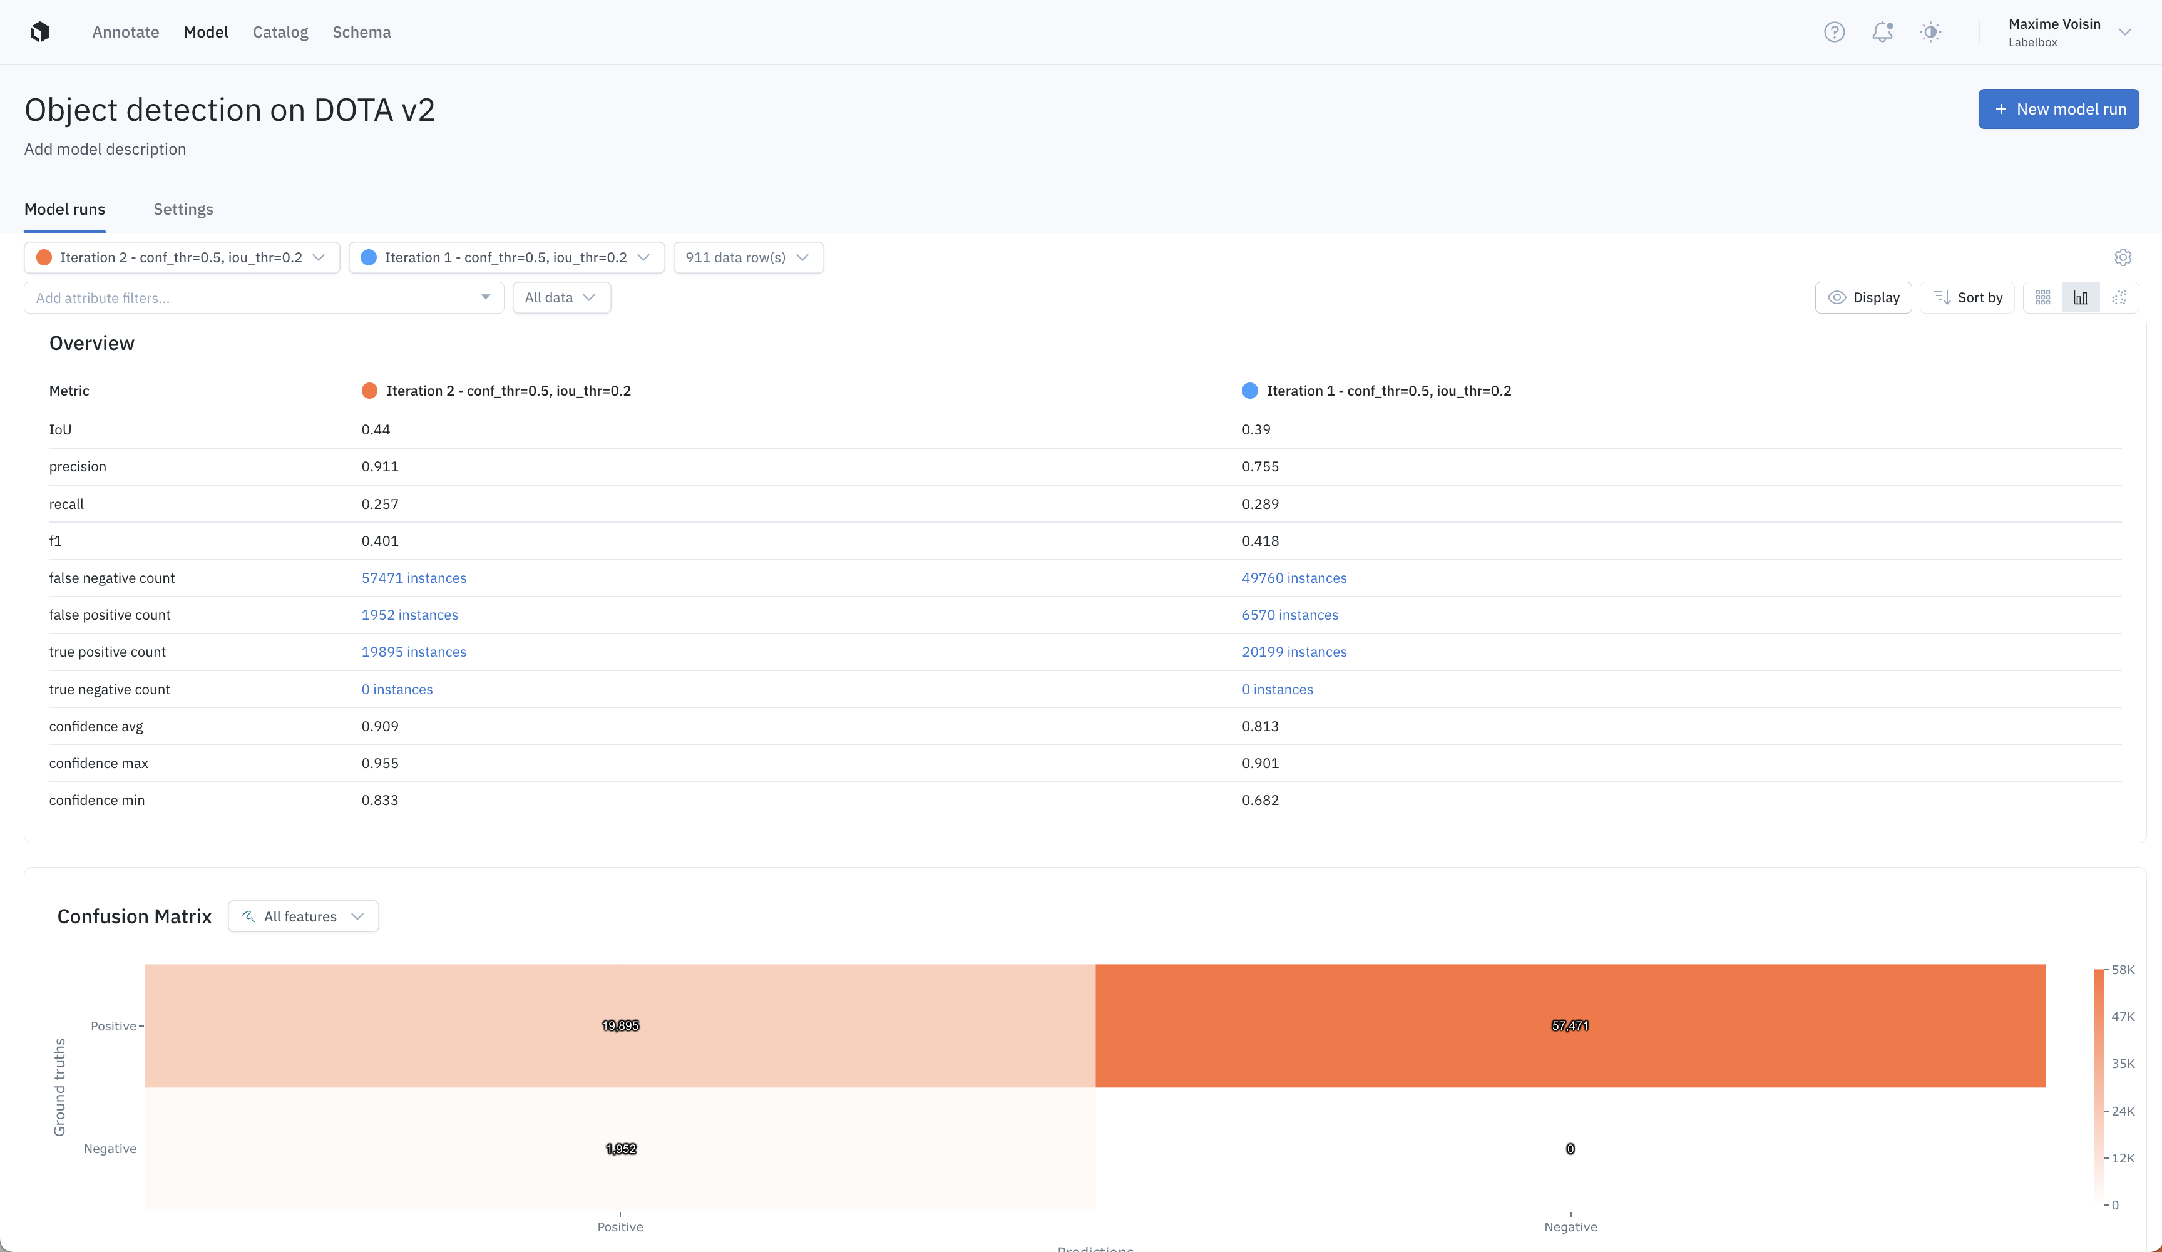Screen dimensions: 2162x1252
Task: Go to the Catalog menu item
Action: click(280, 32)
